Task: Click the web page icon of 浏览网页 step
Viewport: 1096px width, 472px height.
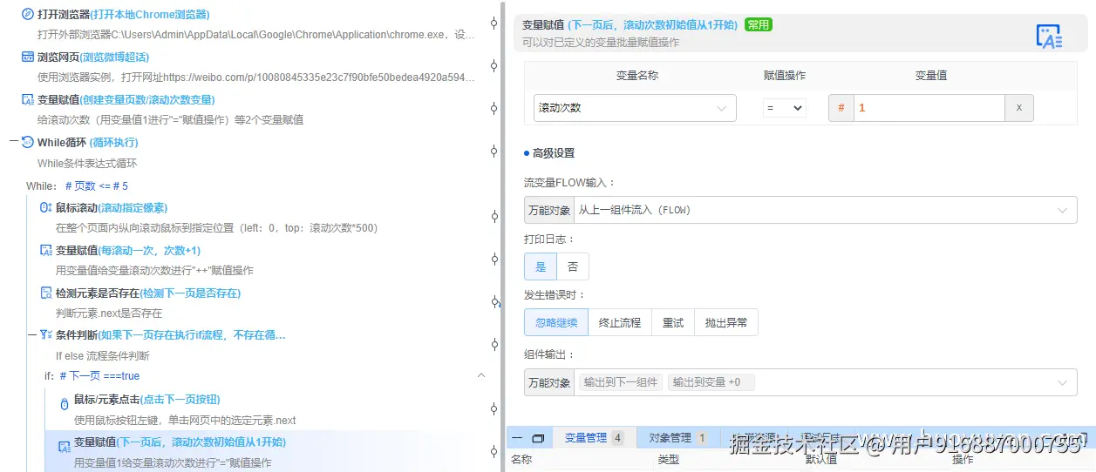Action: [28, 57]
